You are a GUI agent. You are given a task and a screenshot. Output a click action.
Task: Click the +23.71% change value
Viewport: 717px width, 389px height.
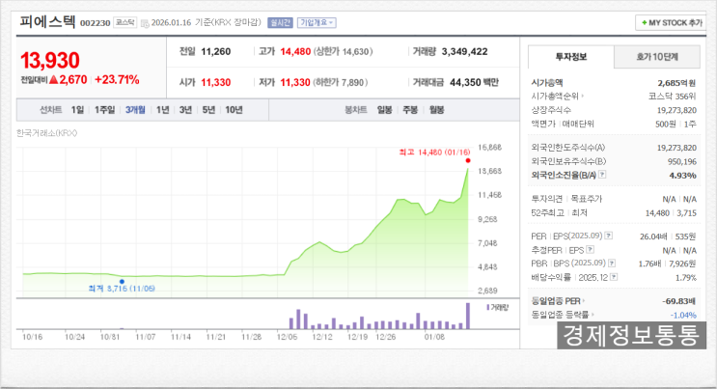tap(117, 79)
